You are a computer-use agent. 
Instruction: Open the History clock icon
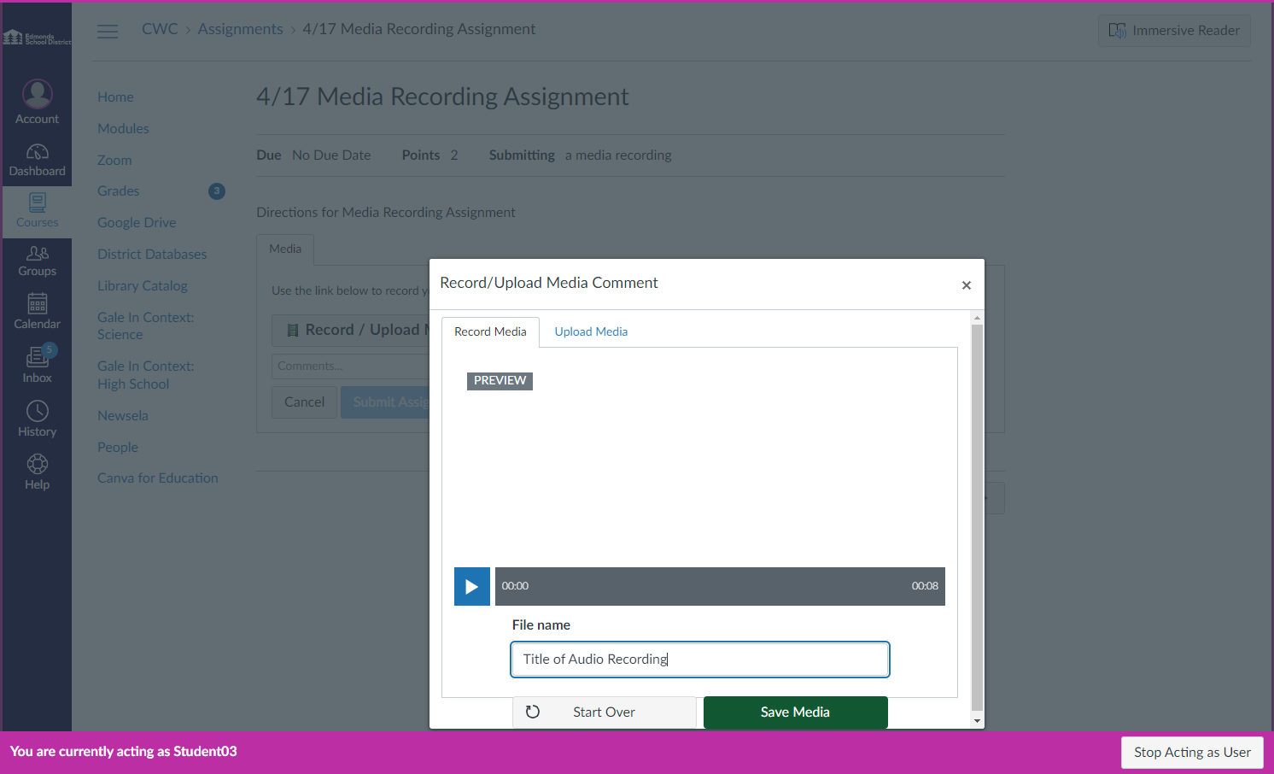click(38, 411)
